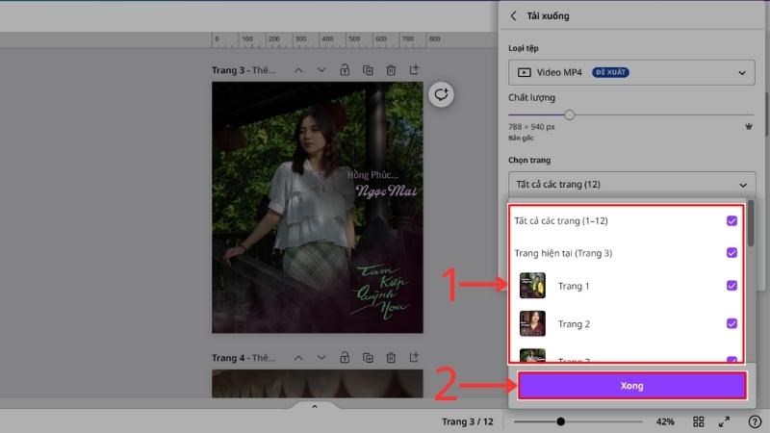770x433 pixels.
Task: Move page Trang 3 up with the chevron
Action: [x=298, y=70]
